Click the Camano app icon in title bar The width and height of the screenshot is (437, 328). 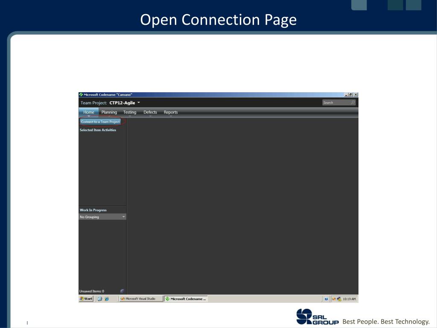coord(81,94)
